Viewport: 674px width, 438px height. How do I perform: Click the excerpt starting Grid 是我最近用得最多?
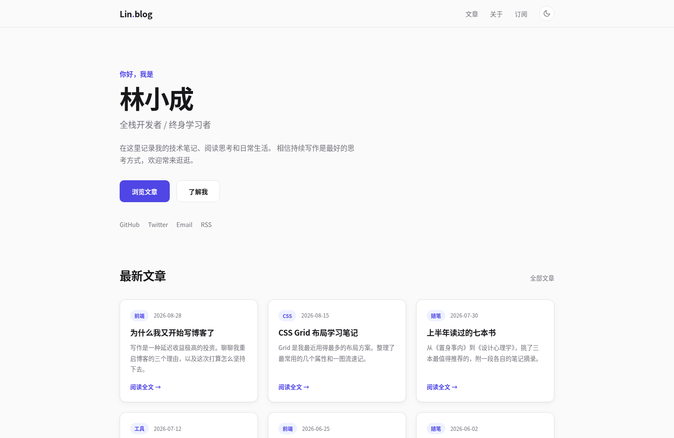[337, 353]
